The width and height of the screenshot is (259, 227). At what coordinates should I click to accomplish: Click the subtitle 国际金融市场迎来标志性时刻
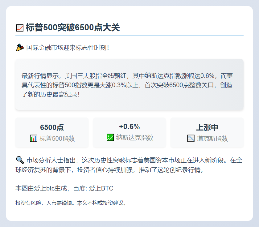68,48
